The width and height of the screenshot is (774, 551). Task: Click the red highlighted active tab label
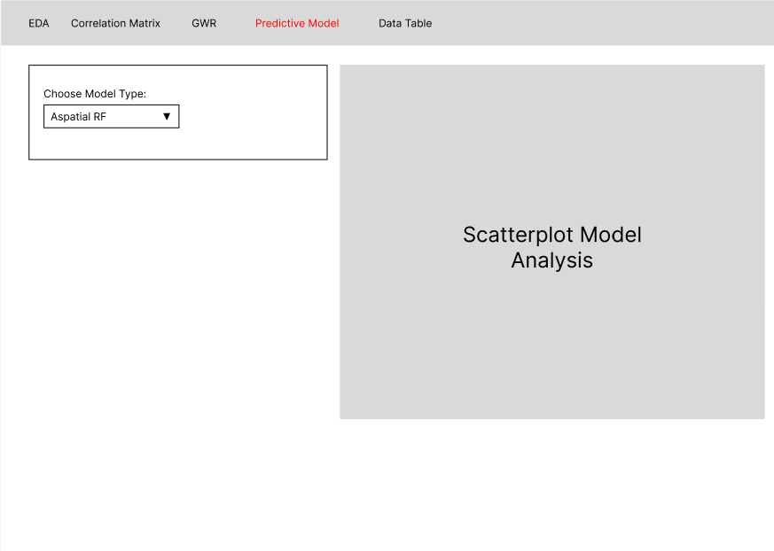coord(297,23)
